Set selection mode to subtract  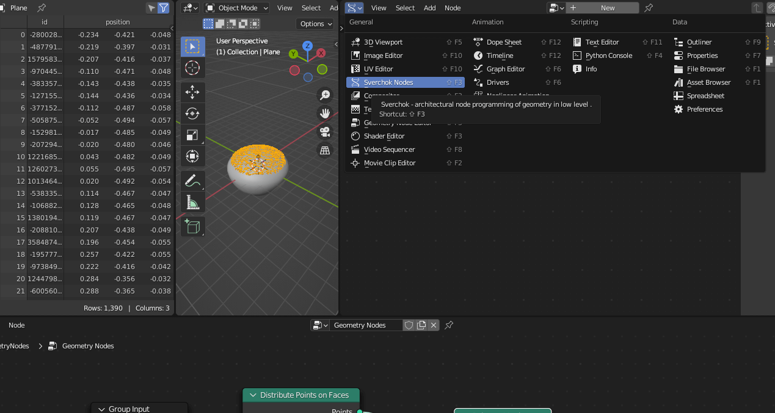click(x=231, y=24)
